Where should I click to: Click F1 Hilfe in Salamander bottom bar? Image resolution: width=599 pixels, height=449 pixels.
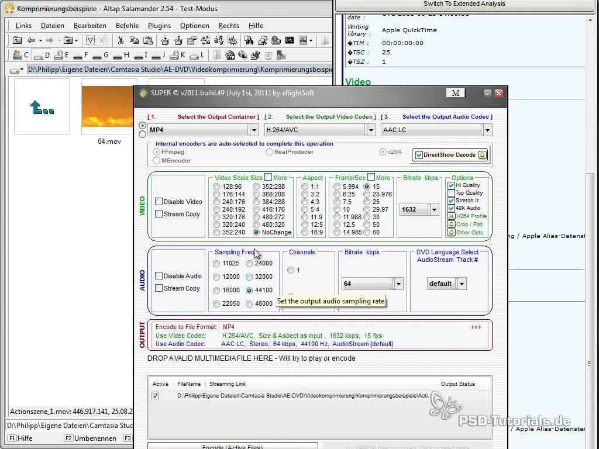coord(20,438)
